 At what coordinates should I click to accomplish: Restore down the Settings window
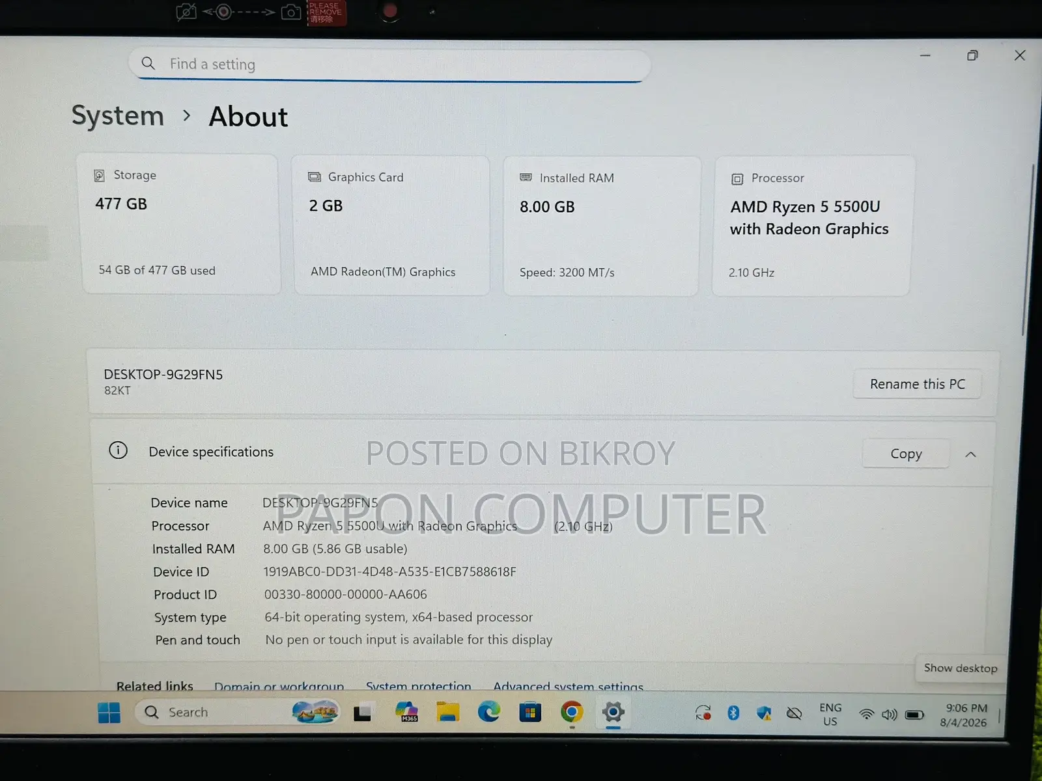click(972, 55)
